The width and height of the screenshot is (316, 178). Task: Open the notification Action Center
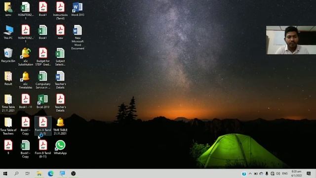(309, 174)
